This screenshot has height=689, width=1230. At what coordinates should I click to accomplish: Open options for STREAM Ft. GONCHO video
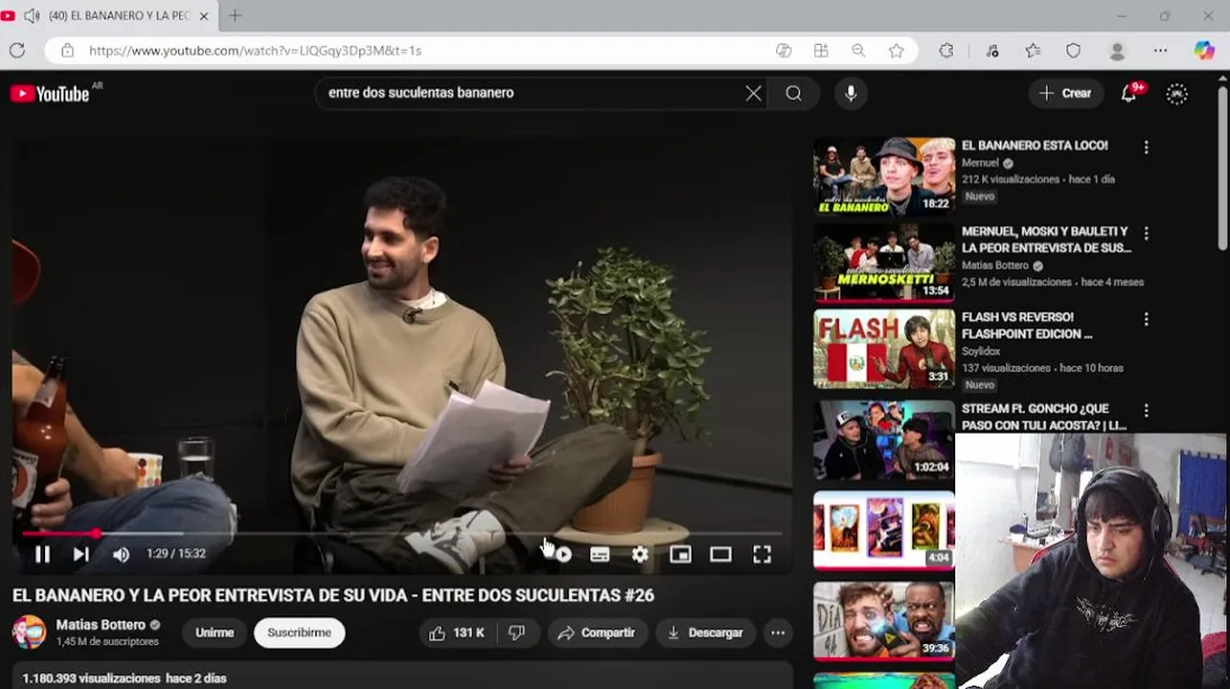1146,411
